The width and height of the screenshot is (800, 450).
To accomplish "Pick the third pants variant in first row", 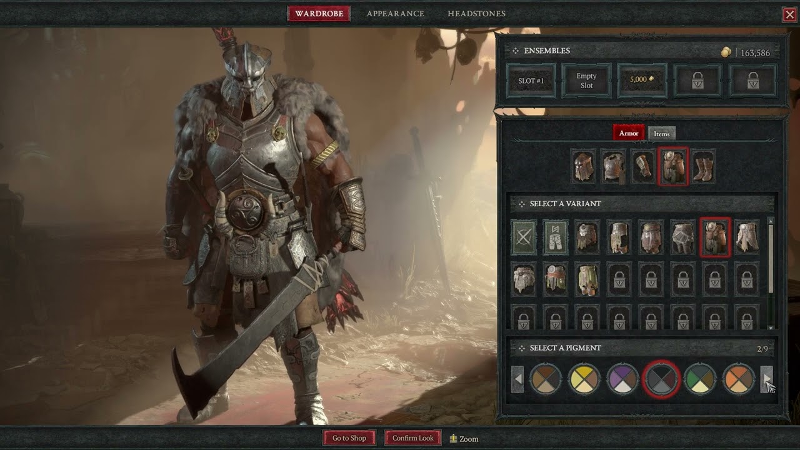I will click(x=587, y=237).
